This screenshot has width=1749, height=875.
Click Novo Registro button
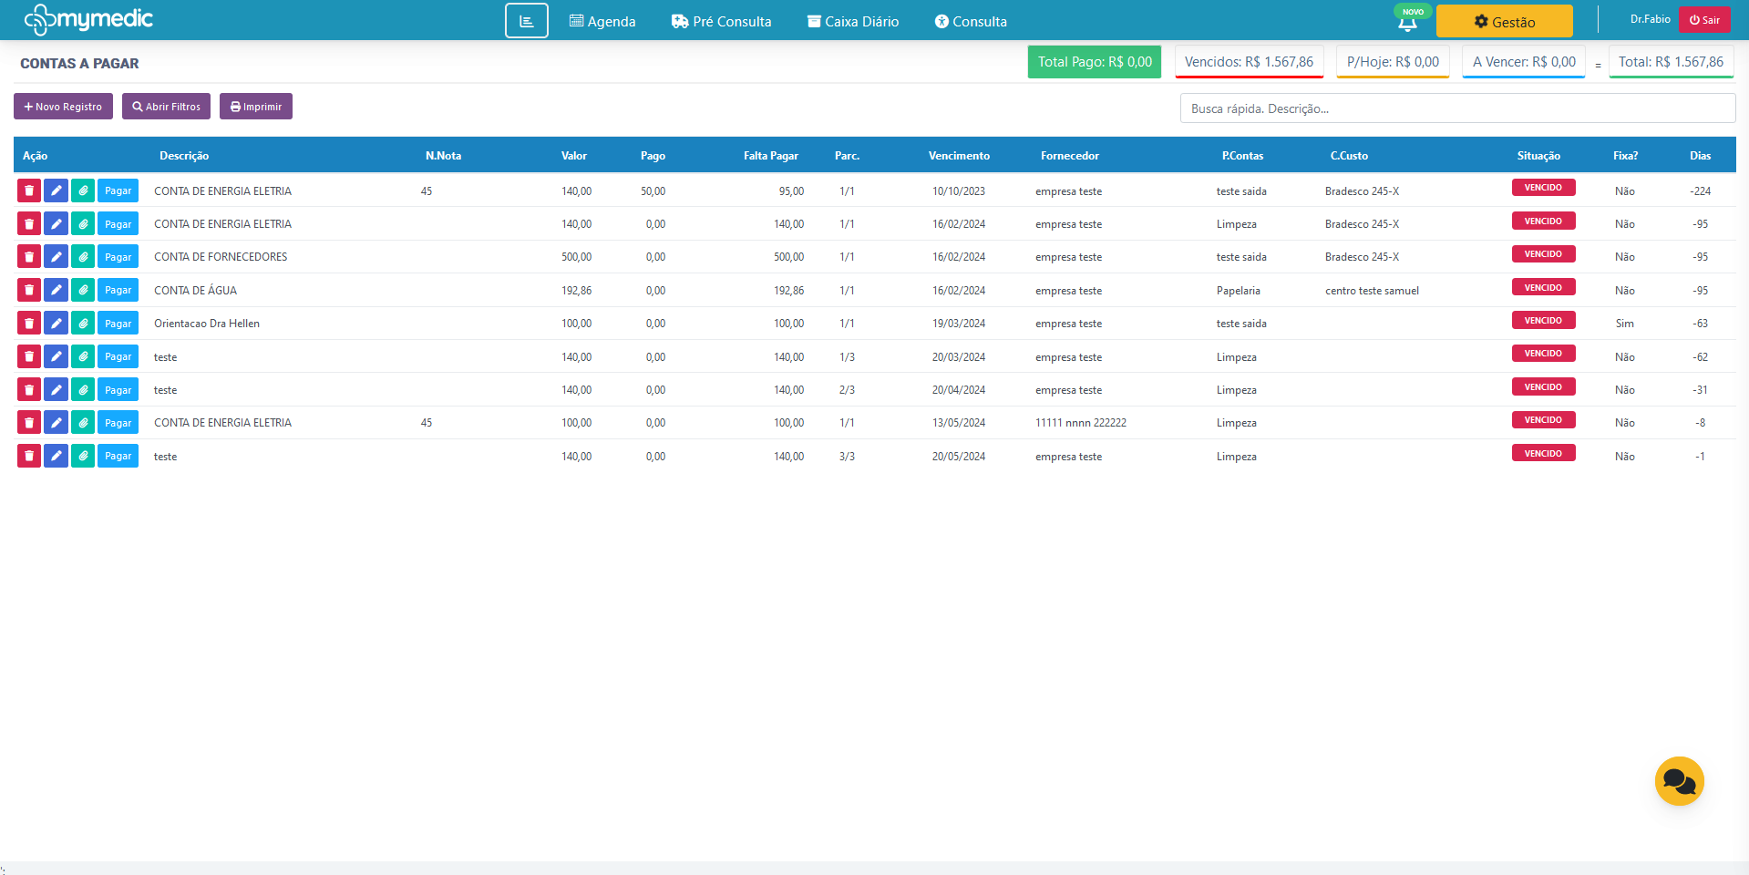[63, 107]
